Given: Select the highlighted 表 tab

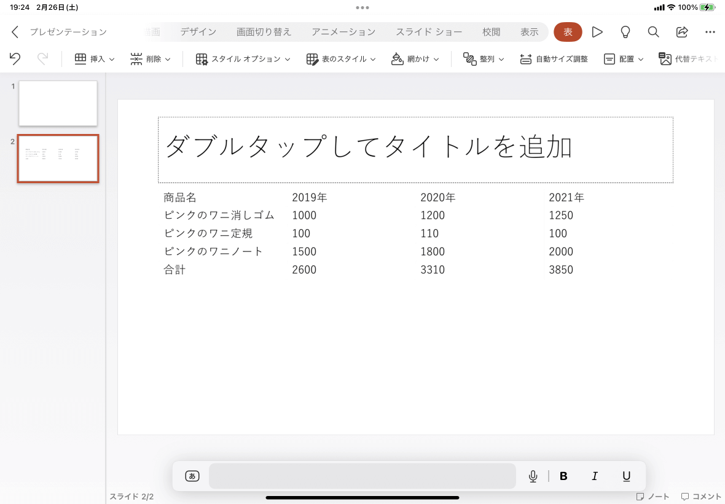Looking at the screenshot, I should [x=568, y=32].
